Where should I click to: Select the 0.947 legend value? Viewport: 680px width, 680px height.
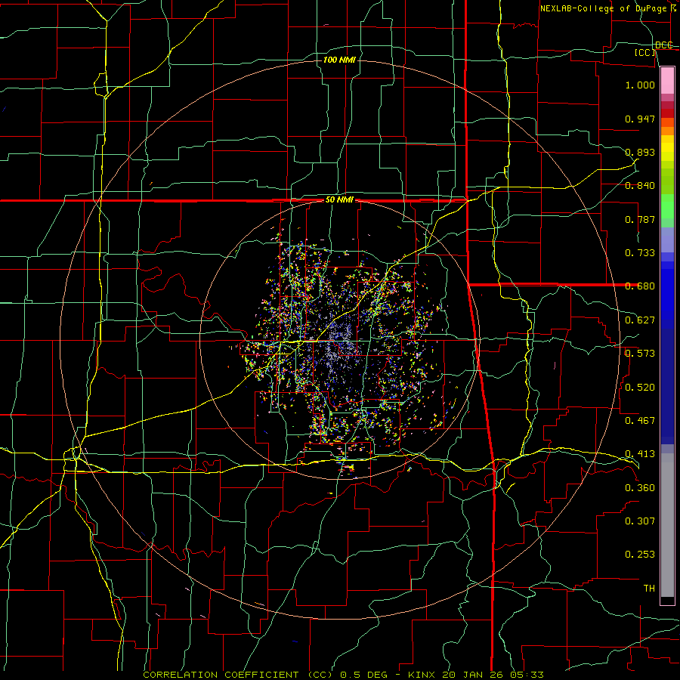tap(640, 119)
